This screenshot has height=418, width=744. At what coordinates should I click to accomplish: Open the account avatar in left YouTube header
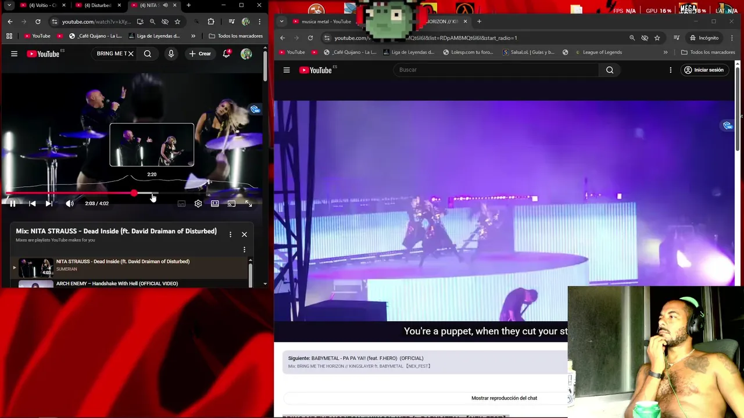246,54
